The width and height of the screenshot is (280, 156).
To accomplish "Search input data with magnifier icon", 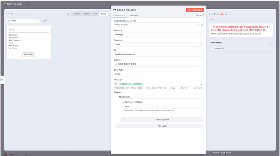I will 68,14.
